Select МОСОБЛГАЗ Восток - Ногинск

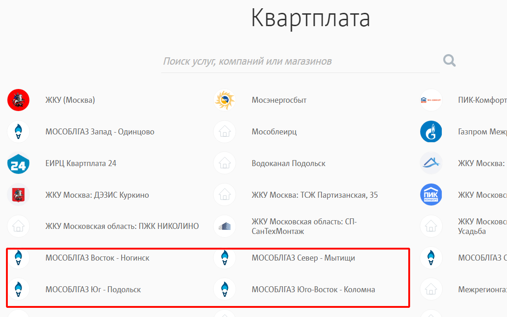click(x=97, y=258)
